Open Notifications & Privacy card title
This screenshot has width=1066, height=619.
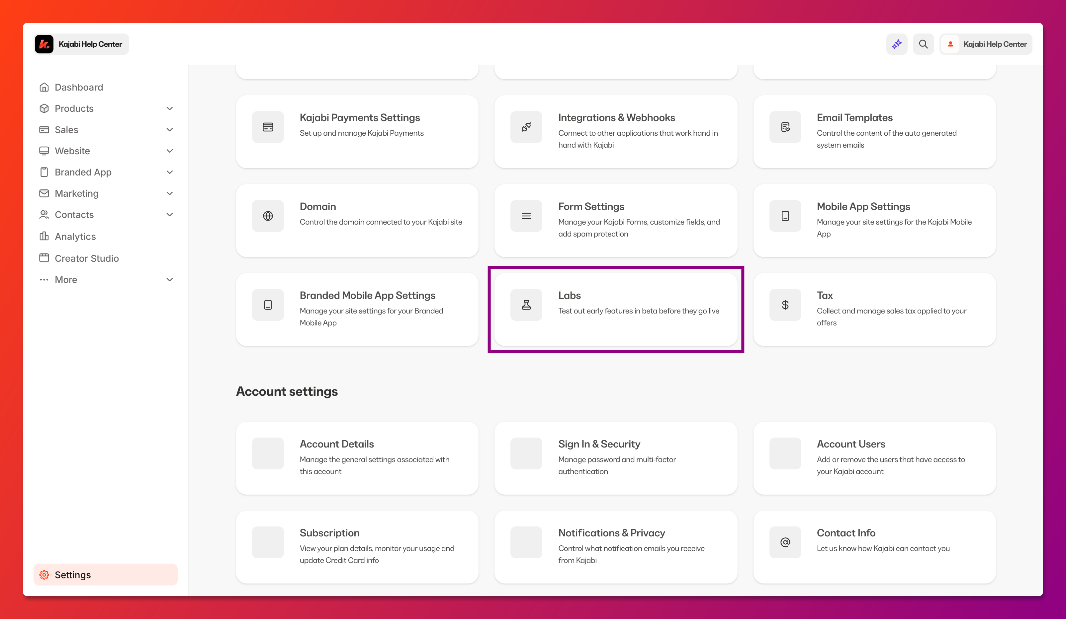pos(611,533)
